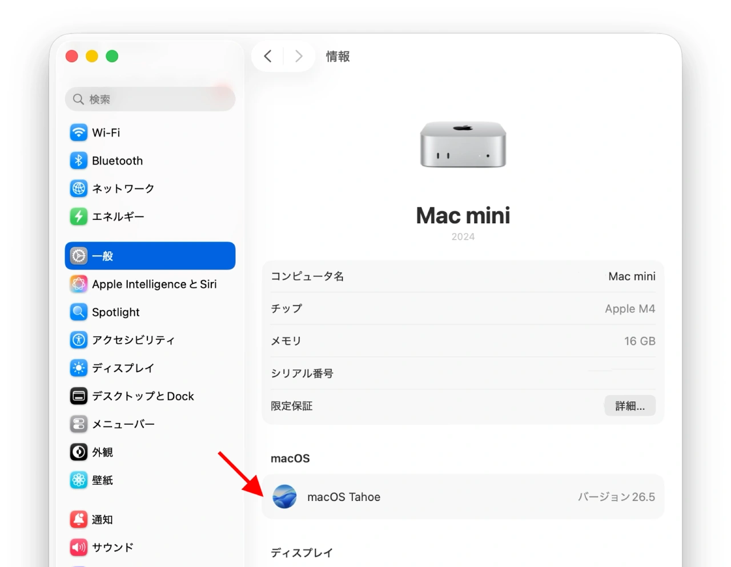Choose ネットワーク label in sidebar
This screenshot has height=567, width=731.
[123, 188]
